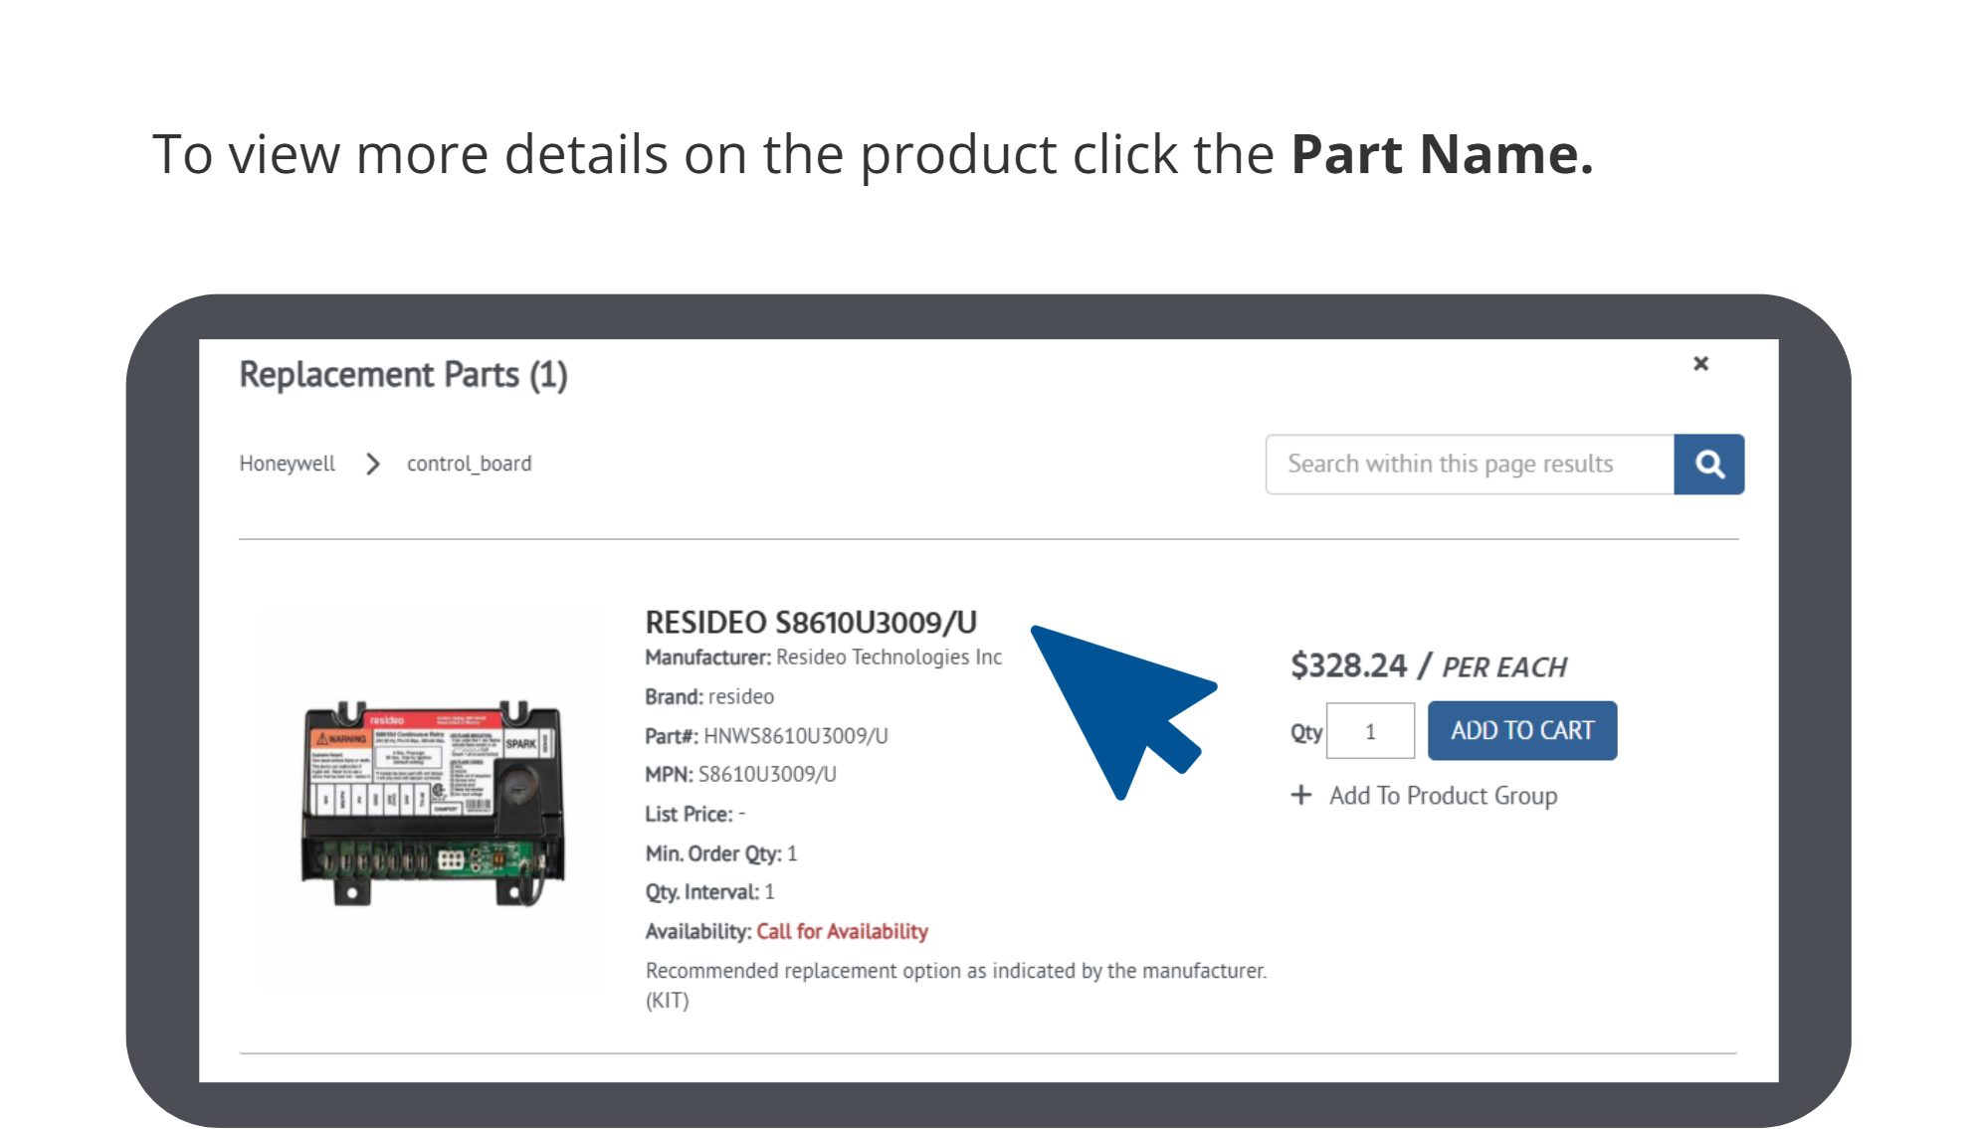Click the MPN value S8610U3009/U

coord(766,775)
